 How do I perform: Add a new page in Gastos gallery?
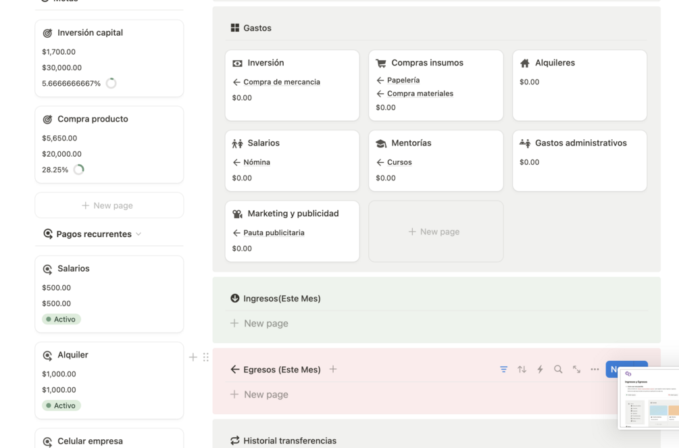435,231
